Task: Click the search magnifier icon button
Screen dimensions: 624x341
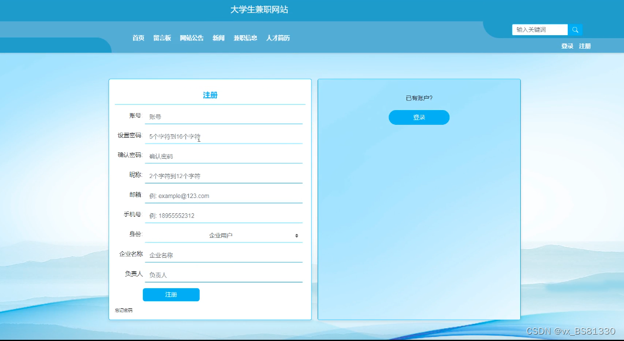Action: pyautogui.click(x=575, y=30)
